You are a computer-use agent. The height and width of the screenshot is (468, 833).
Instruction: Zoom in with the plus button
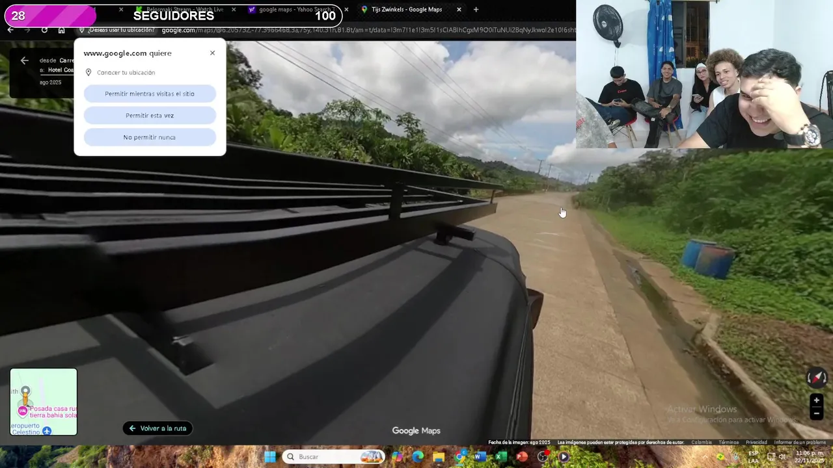coord(816,400)
